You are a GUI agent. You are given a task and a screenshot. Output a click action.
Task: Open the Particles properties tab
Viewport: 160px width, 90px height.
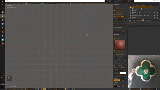[x=149, y=20]
